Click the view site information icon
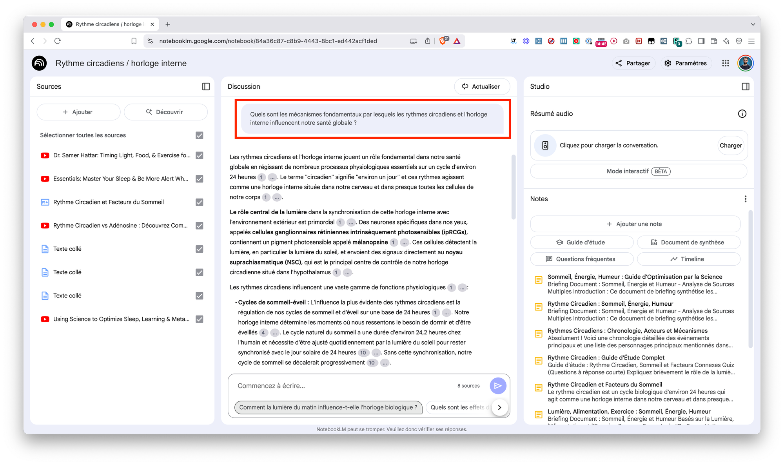Screen dimensions: 784x465 (x=150, y=41)
